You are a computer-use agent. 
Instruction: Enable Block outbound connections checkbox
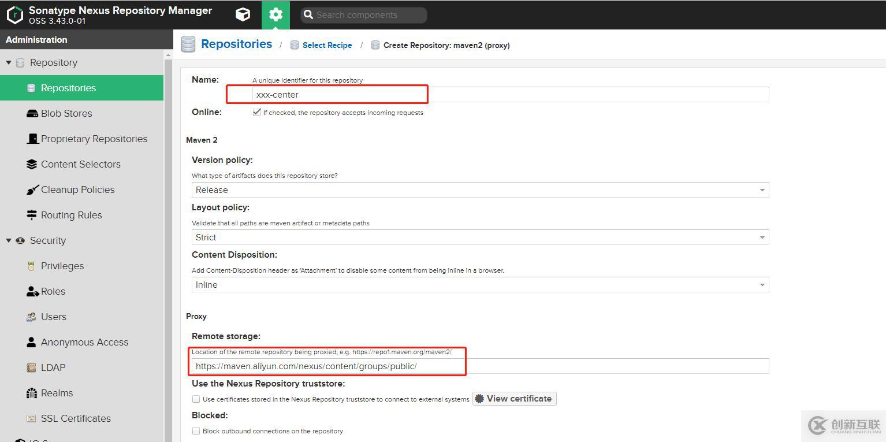pos(196,430)
